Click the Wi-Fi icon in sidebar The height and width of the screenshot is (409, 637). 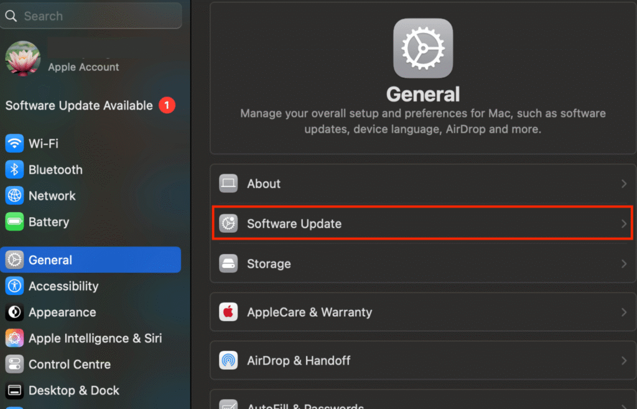click(14, 144)
